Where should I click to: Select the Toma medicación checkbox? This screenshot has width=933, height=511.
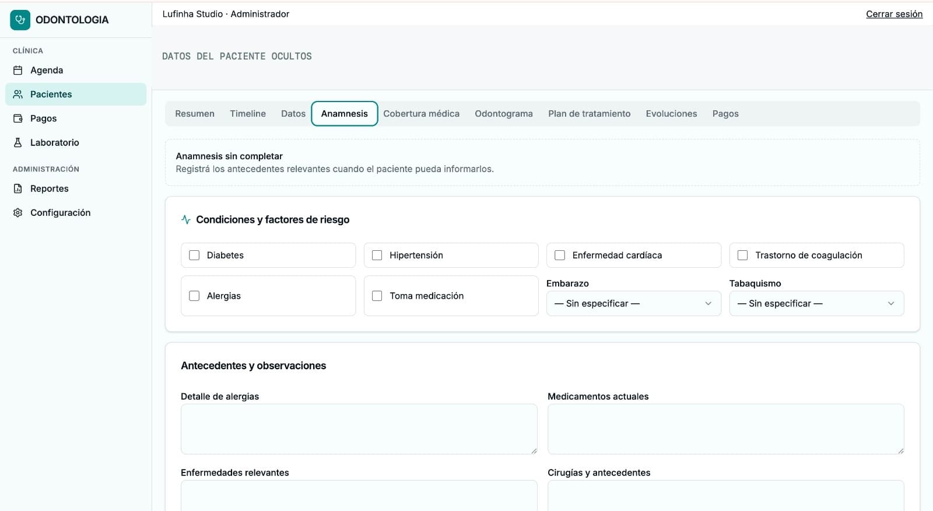[x=377, y=296]
